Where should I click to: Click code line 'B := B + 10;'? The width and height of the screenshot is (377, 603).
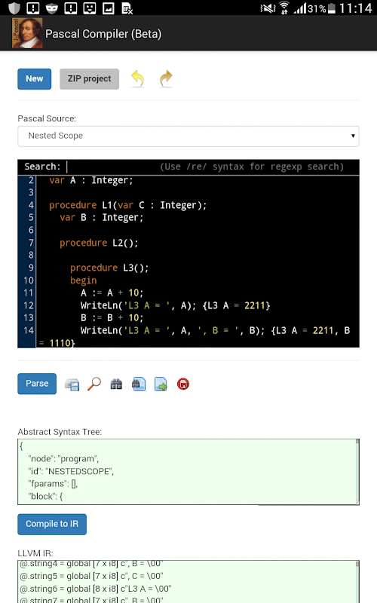click(x=112, y=317)
